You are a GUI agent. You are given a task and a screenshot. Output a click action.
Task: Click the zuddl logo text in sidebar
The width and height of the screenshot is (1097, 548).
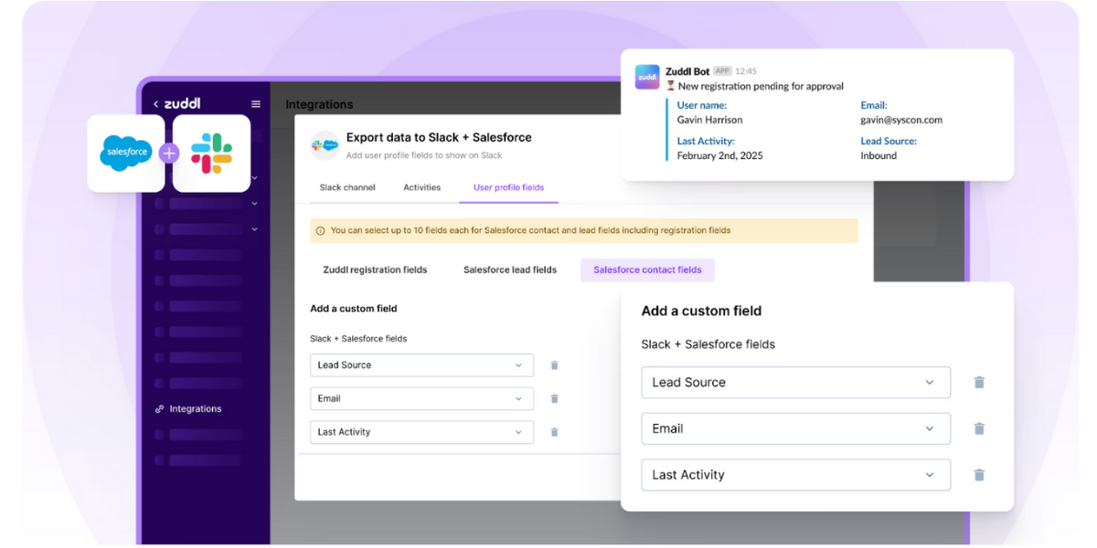(x=182, y=104)
